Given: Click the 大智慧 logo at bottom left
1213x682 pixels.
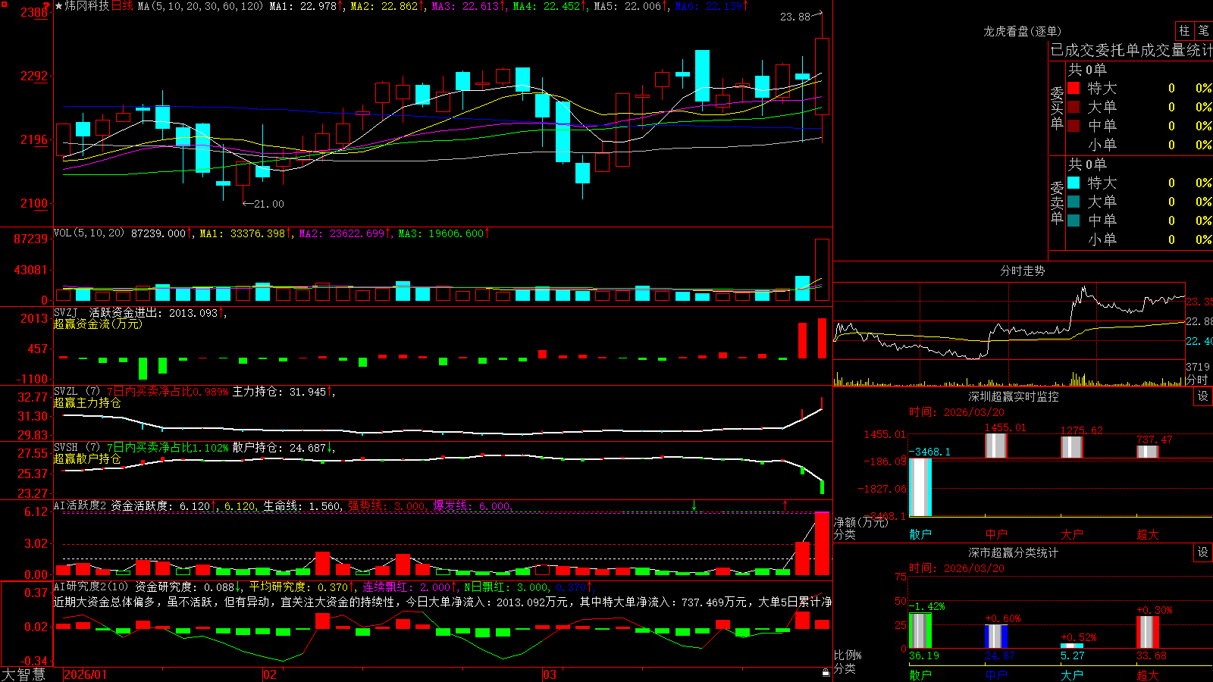Looking at the screenshot, I should (x=24, y=674).
